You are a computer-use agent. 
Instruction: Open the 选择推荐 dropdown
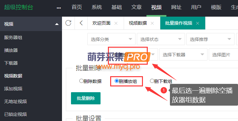(x=210, y=39)
